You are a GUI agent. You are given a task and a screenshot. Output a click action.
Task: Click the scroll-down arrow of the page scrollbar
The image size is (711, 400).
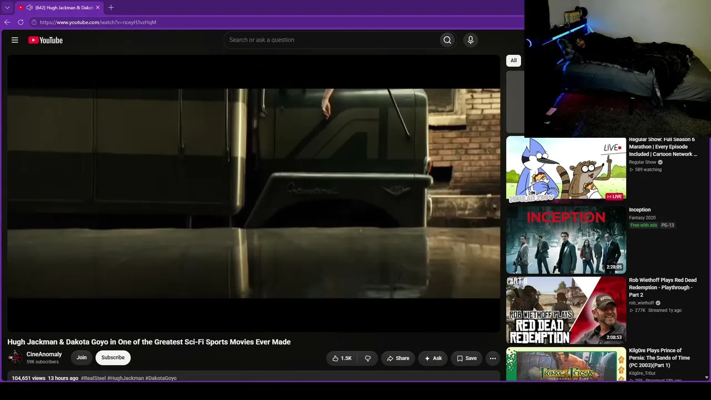point(707,377)
